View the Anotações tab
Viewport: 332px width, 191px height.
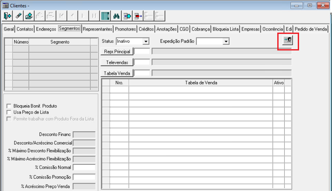(167, 29)
